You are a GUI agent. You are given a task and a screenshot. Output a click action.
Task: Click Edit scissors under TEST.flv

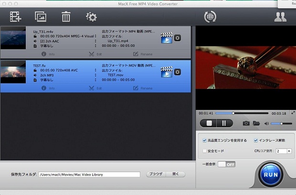click(x=95, y=88)
